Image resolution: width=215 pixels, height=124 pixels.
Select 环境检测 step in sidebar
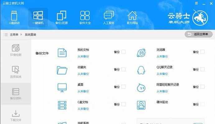16,50
